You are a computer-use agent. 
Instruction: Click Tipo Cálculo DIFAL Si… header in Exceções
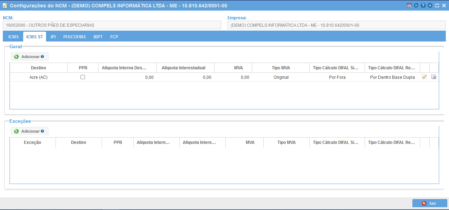coord(338,142)
